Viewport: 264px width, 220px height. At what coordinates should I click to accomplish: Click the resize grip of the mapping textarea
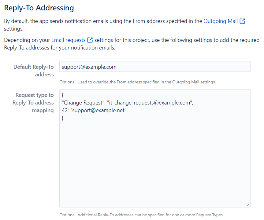pyautogui.click(x=248, y=204)
